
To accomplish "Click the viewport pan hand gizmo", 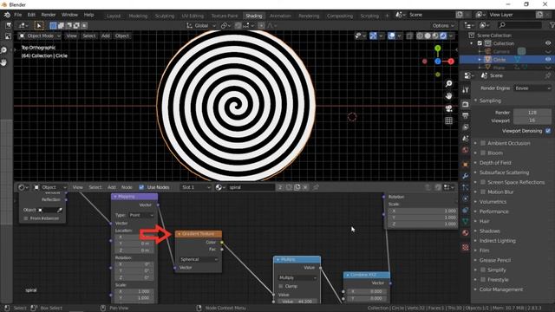I will point(449,96).
